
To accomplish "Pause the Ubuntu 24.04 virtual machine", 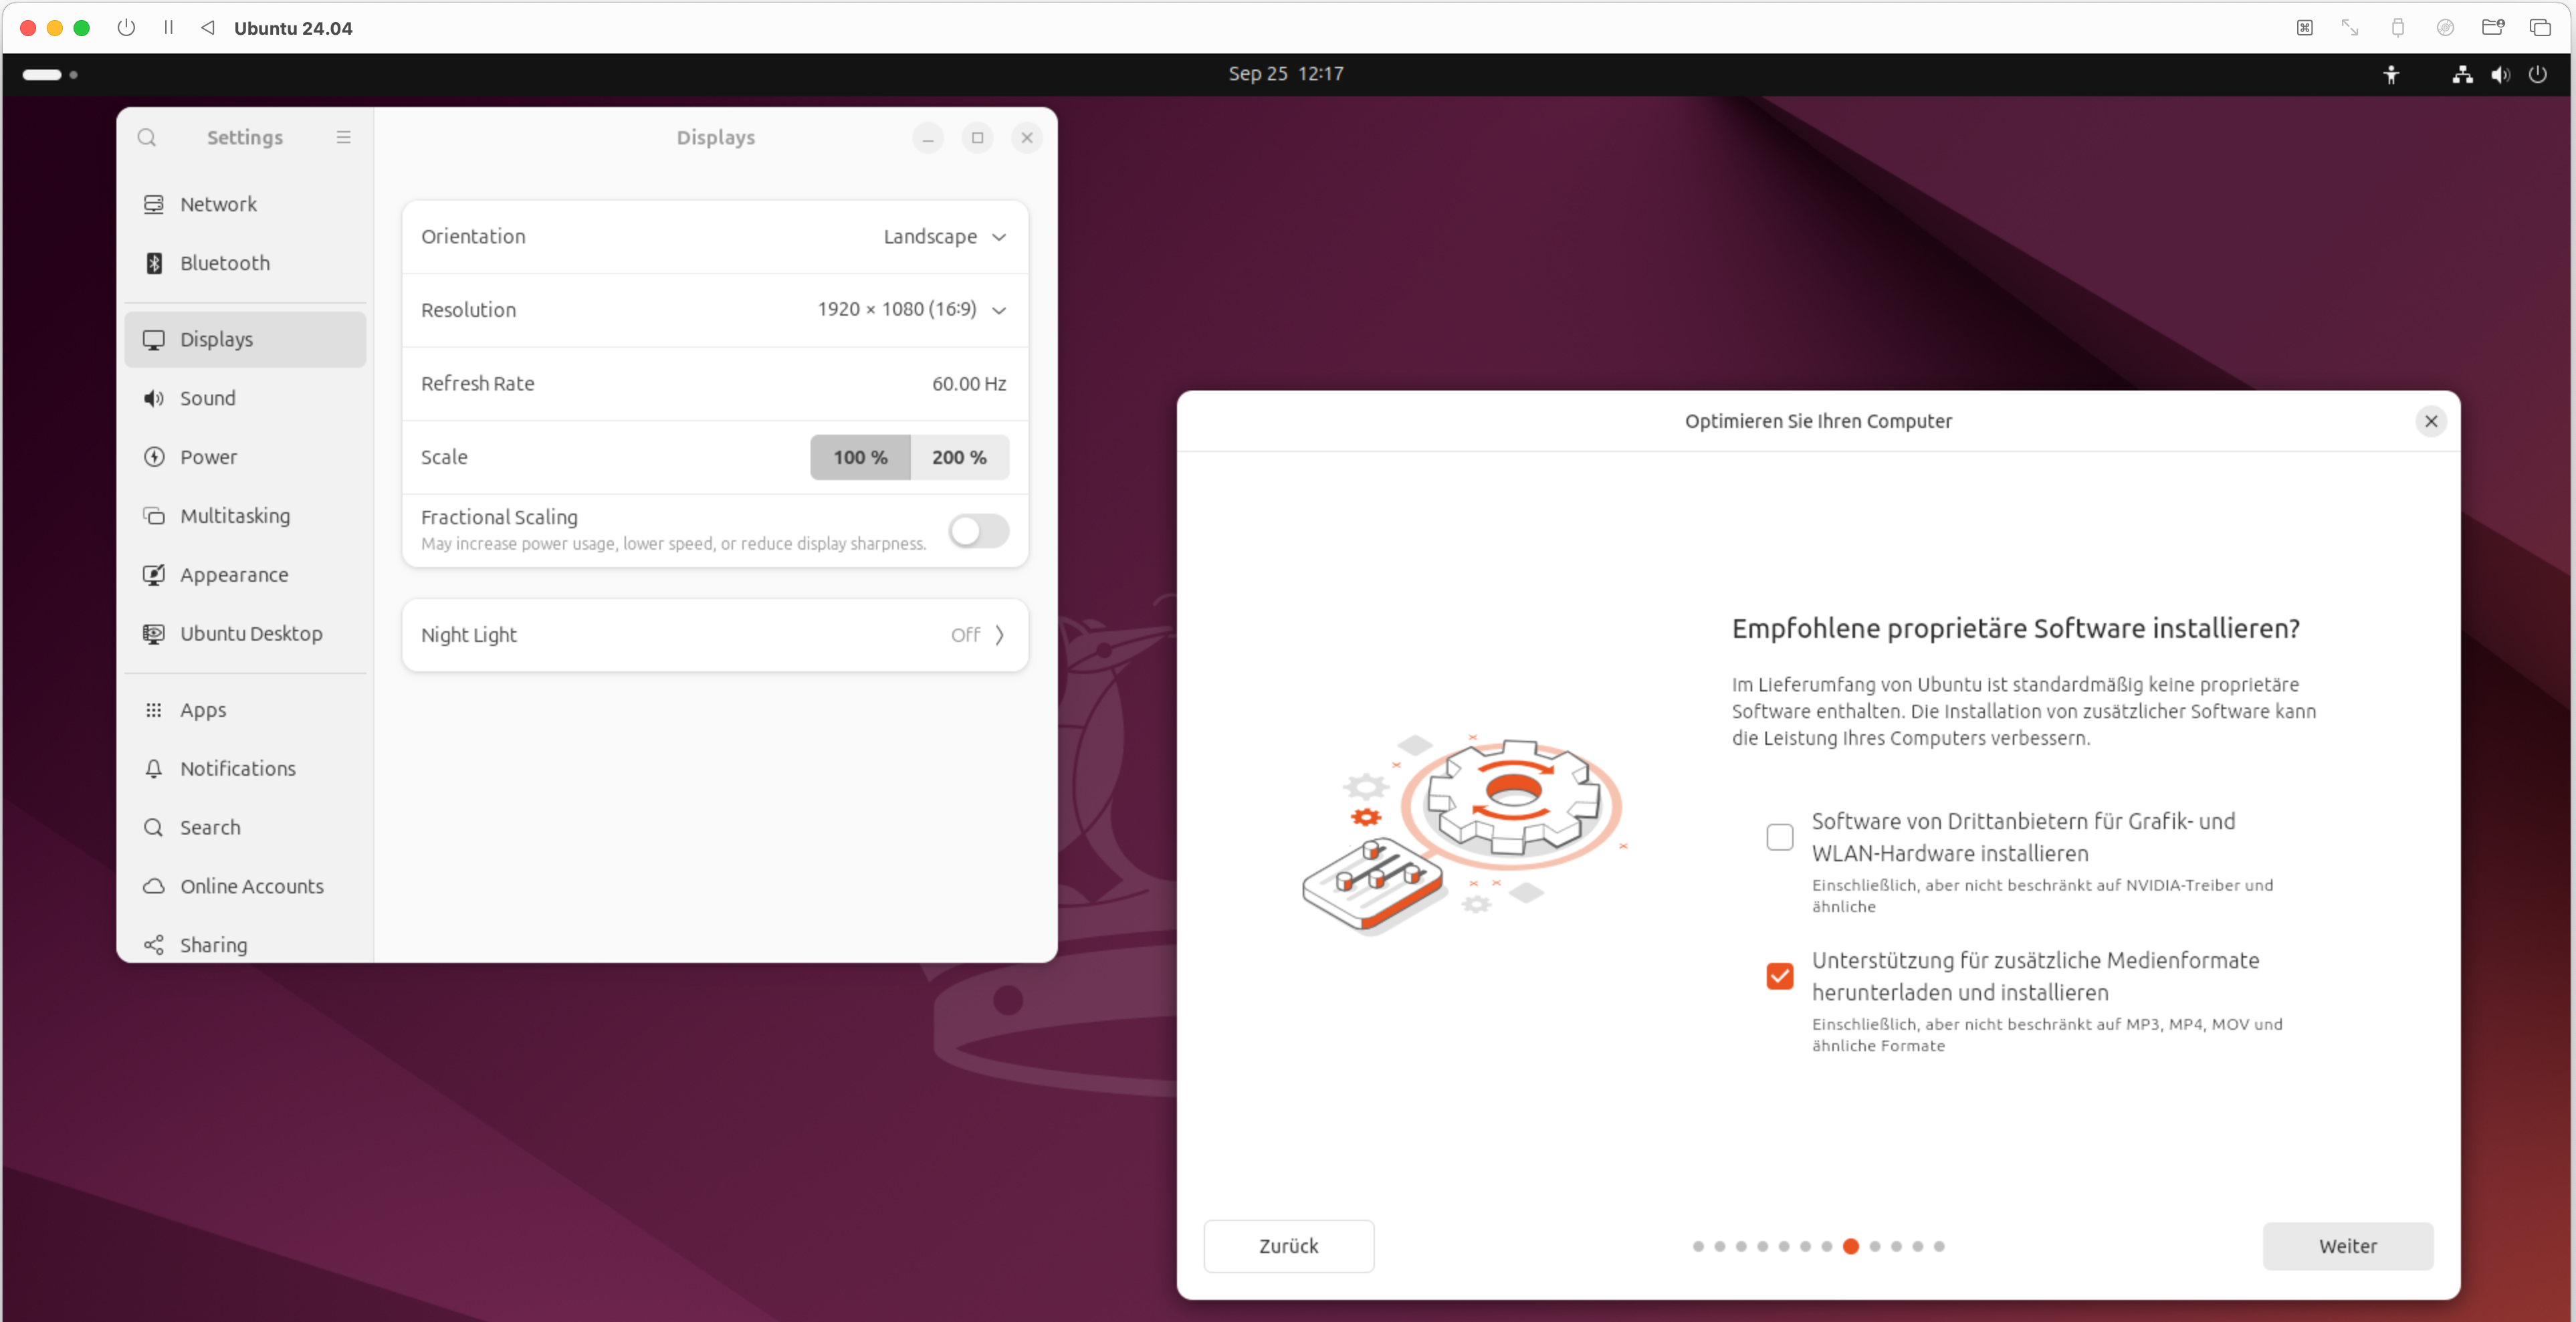I will (x=168, y=28).
